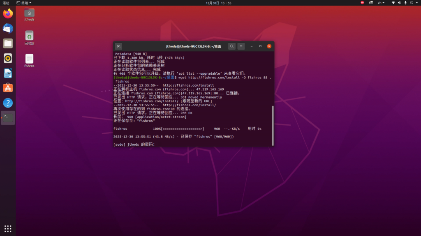This screenshot has height=236, width=421.
Task: Launch Rhythmbox music player
Action: [x=8, y=58]
